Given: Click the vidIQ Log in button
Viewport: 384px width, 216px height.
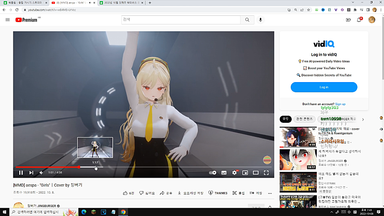Looking at the screenshot, I should pyautogui.click(x=324, y=87).
